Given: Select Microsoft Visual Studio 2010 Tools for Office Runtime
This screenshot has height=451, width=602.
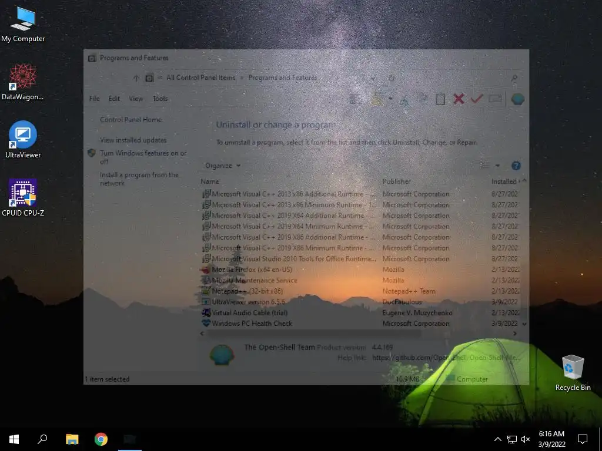Looking at the screenshot, I should coord(360,259).
